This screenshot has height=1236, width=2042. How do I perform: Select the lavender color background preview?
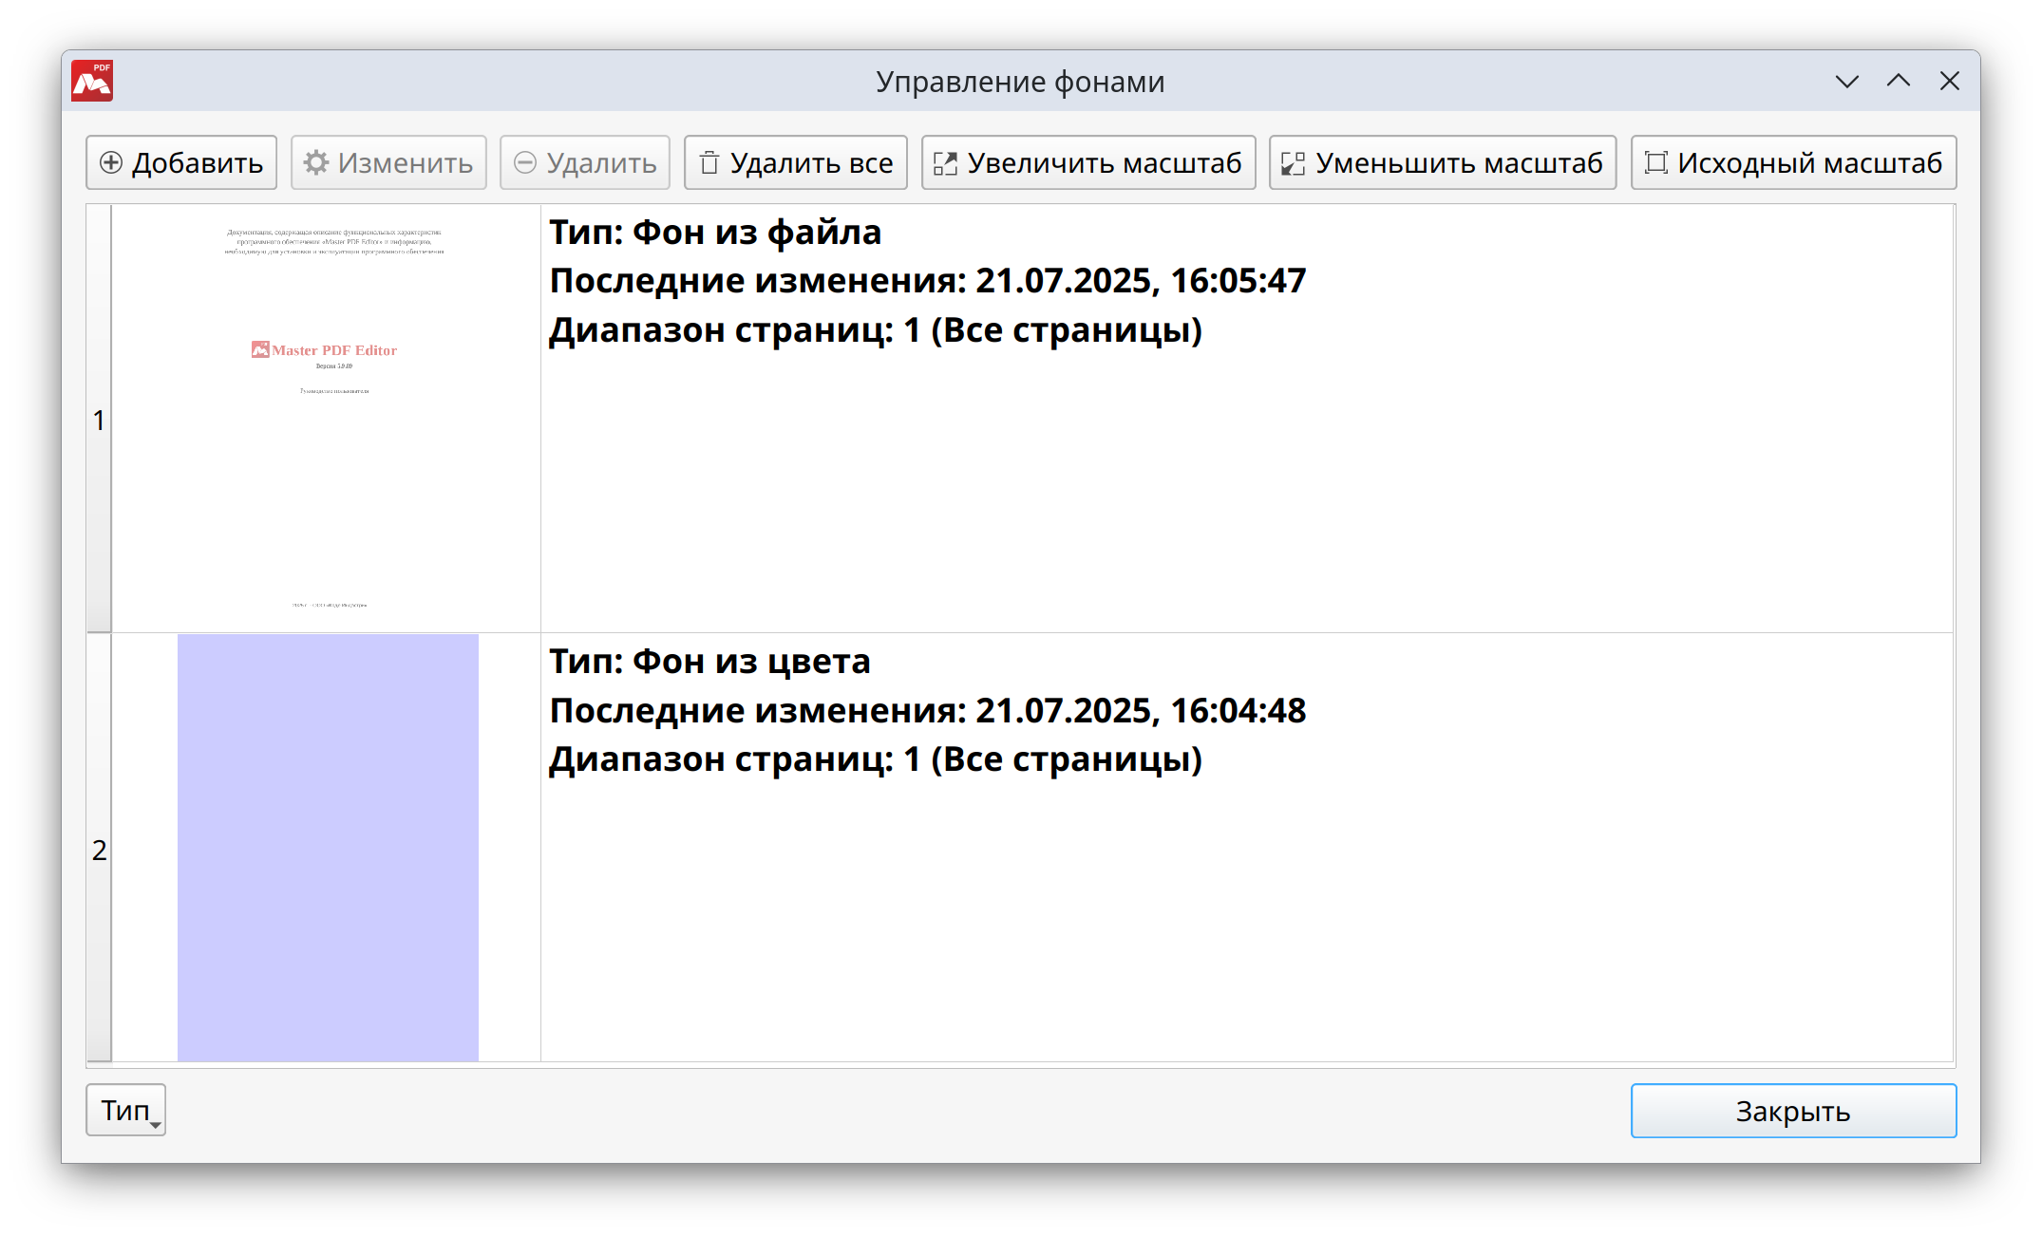pos(328,847)
